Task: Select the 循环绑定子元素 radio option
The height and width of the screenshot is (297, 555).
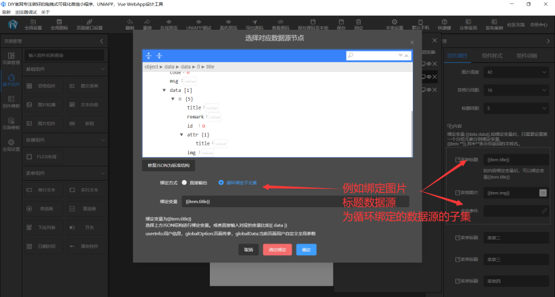Action: click(221, 183)
